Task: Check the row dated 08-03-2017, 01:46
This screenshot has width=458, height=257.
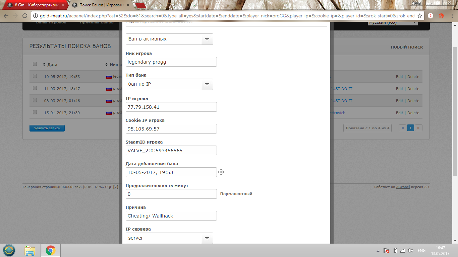Action: (x=35, y=100)
